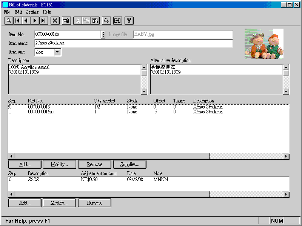Click the MNNN note cell
Image resolution: width=302 pixels, height=226 pixels.
pyautogui.click(x=161, y=180)
